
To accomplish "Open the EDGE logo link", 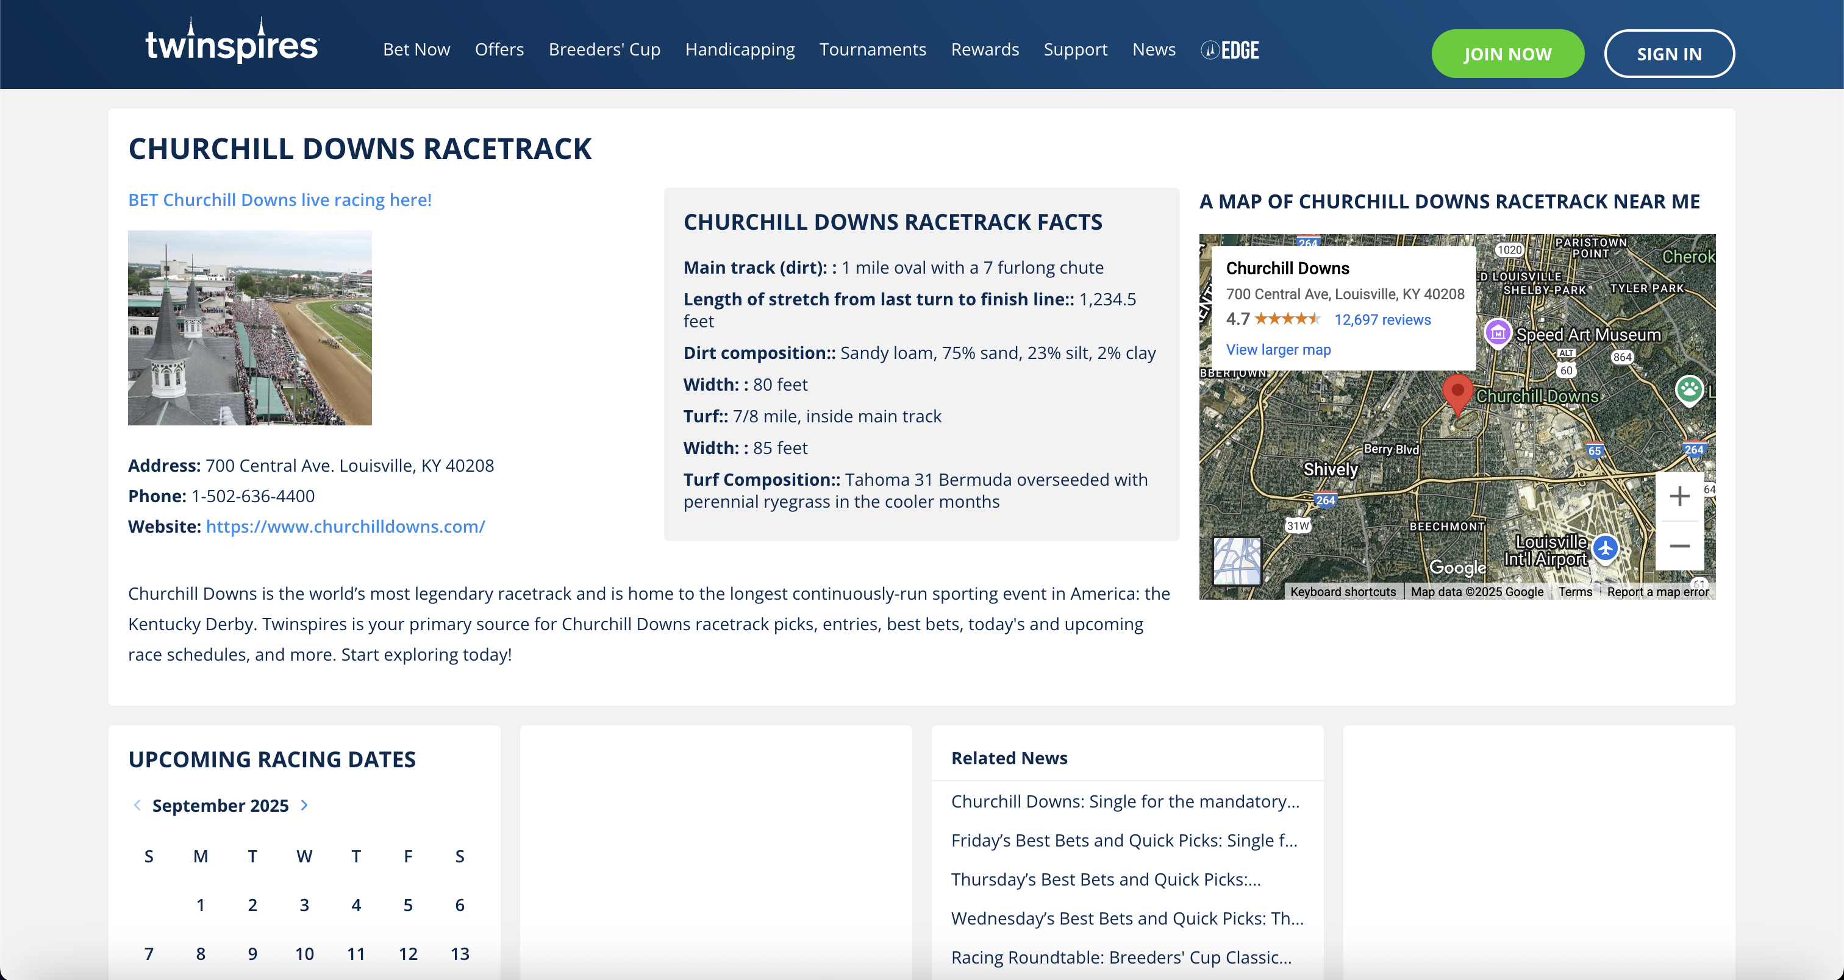I will [1230, 50].
